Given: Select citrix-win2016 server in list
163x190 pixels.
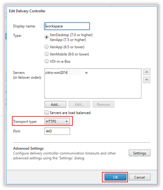Looking at the screenshot, I should (x=66, y=73).
